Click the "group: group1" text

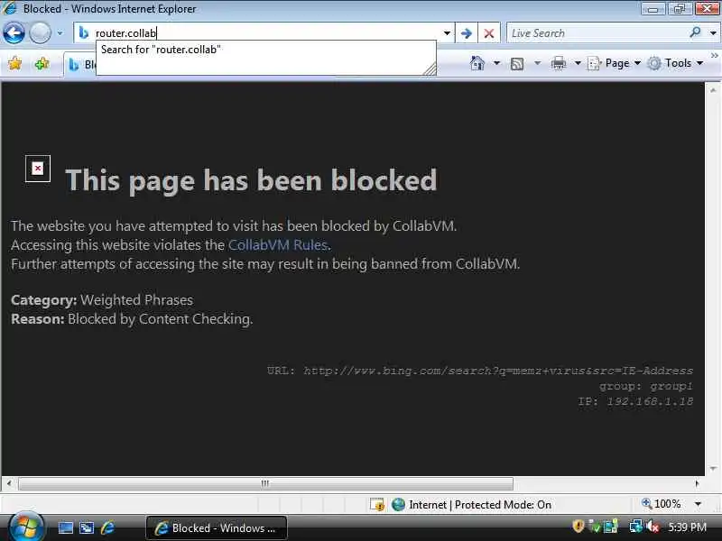[x=646, y=386]
